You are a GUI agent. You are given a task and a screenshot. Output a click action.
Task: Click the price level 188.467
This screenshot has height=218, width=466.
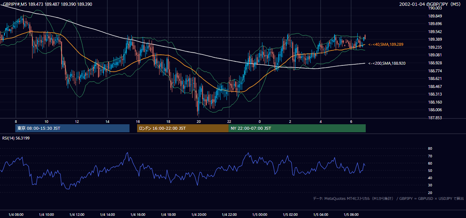pyautogui.click(x=435, y=86)
